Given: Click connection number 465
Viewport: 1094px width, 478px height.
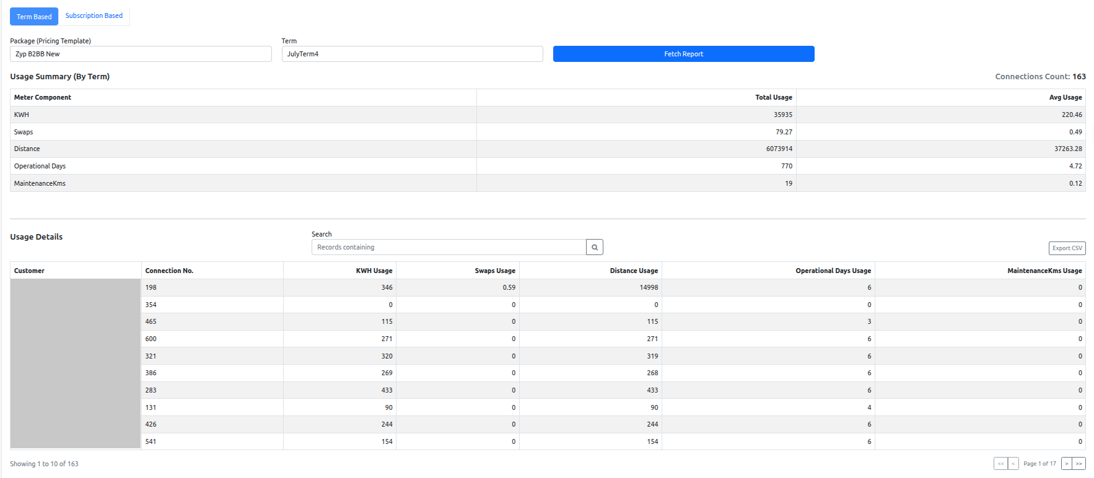Looking at the screenshot, I should [151, 321].
